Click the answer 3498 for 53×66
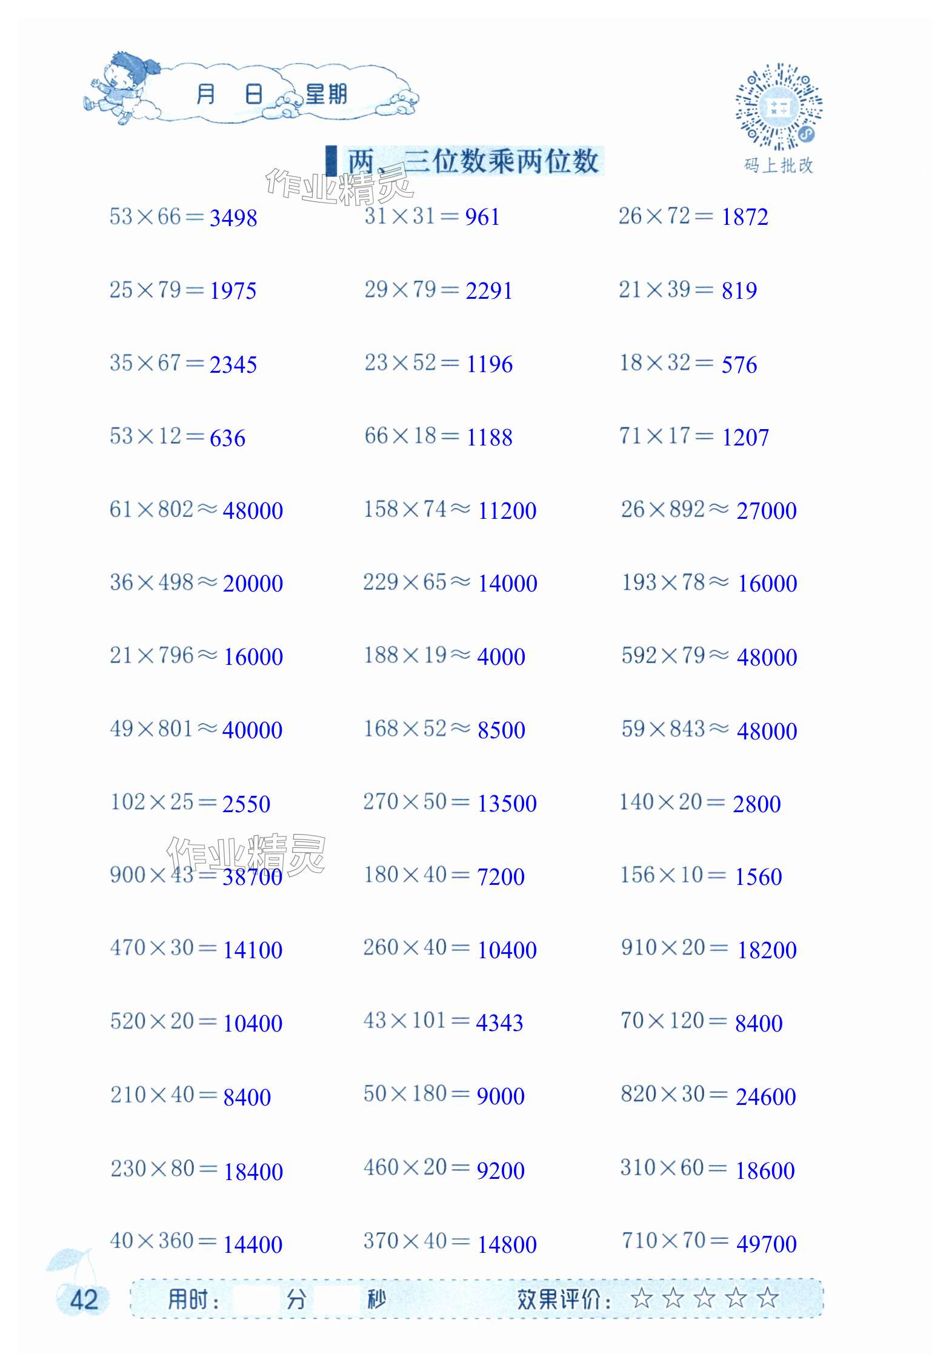Image resolution: width=949 pixels, height=1371 pixels. pyautogui.click(x=233, y=218)
